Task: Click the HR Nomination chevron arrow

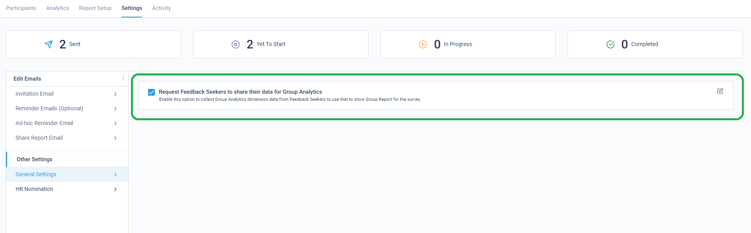Action: [115, 189]
